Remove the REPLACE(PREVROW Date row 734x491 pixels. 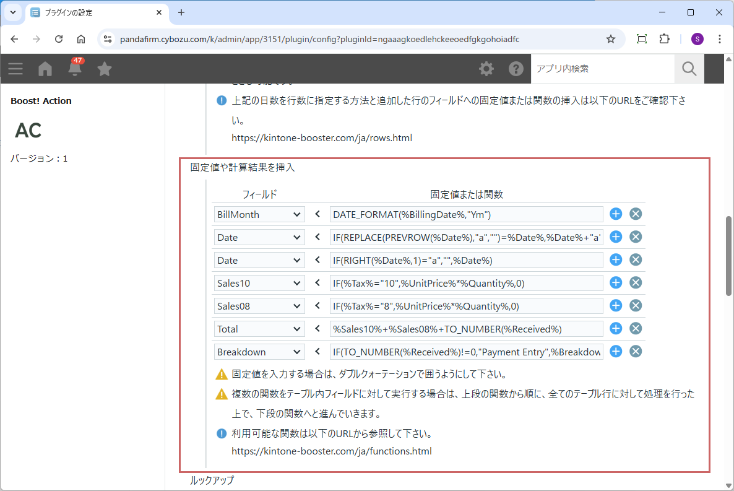pyautogui.click(x=635, y=237)
